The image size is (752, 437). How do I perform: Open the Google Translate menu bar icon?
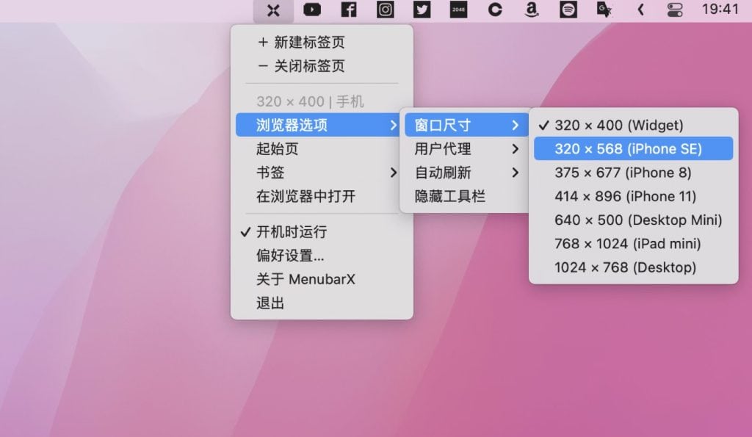[604, 10]
